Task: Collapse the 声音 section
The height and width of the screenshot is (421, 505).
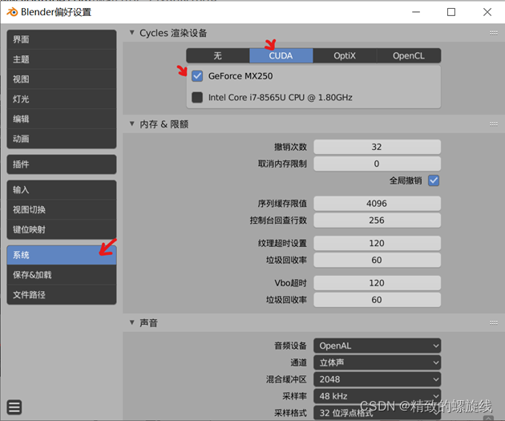Action: pyautogui.click(x=131, y=322)
